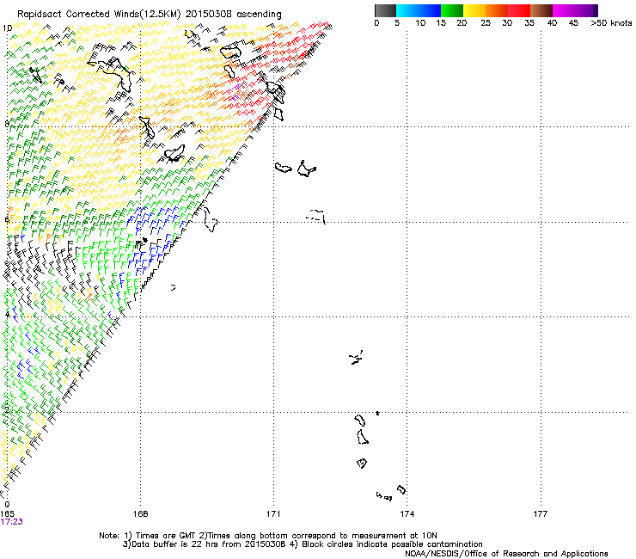Click the legend tick label '40'
The image size is (636, 559).
[552, 23]
